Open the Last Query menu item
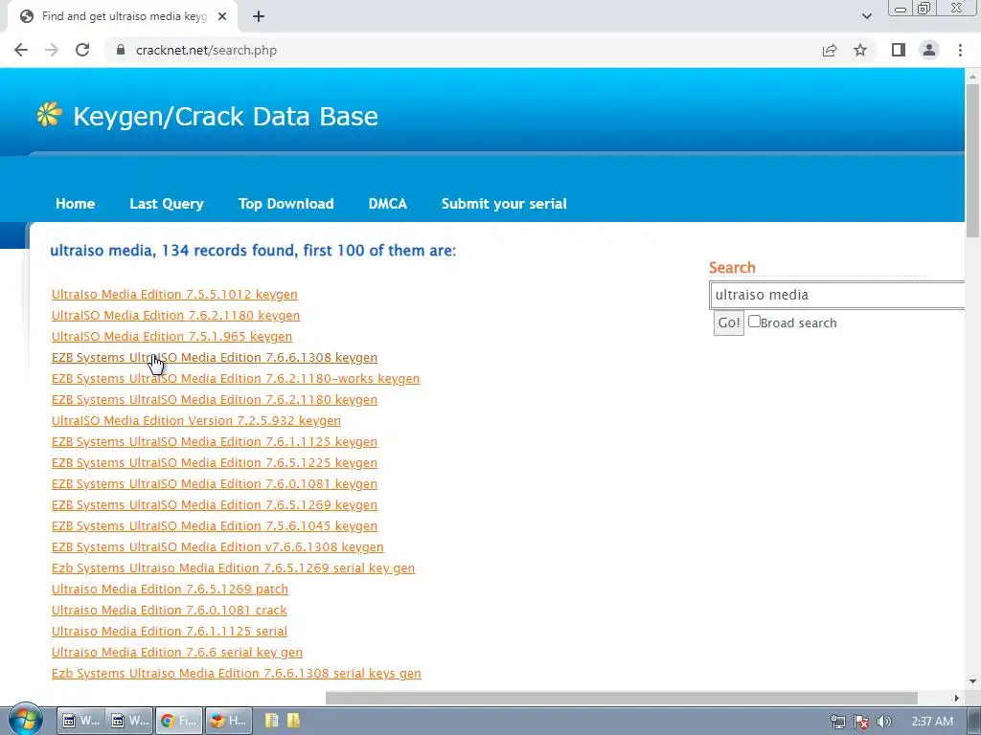981x735 pixels. click(x=167, y=204)
